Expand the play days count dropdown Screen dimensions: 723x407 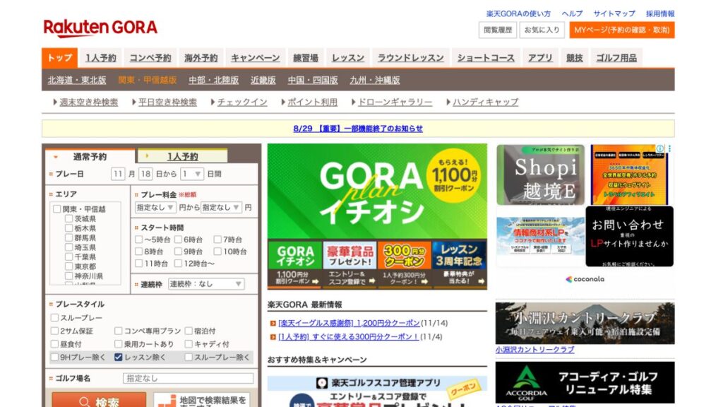pyautogui.click(x=192, y=174)
